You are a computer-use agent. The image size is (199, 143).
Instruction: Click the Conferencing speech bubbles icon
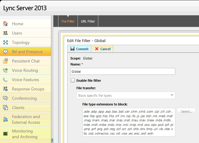pyautogui.click(x=5, y=98)
